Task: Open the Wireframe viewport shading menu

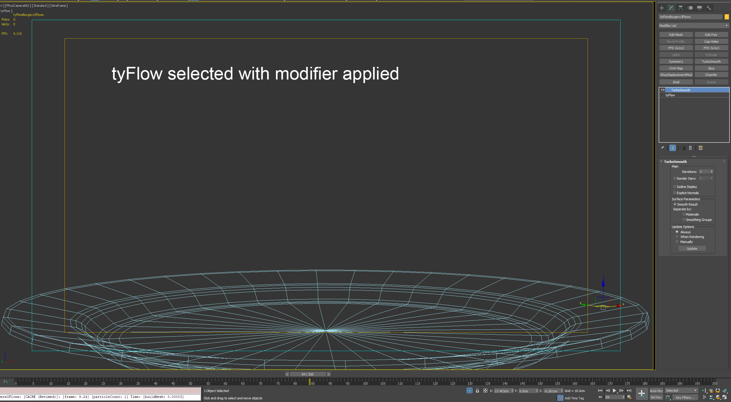Action: (x=59, y=6)
